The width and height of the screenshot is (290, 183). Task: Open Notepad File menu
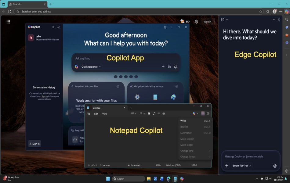coord(88,114)
